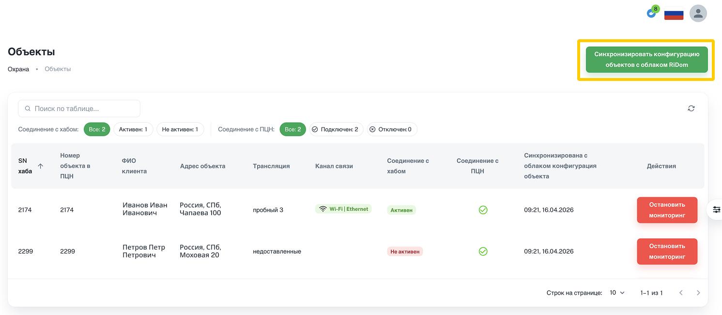722x315 pixels.
Task: Click the Охрана breadcrumb link
Action: coord(18,69)
